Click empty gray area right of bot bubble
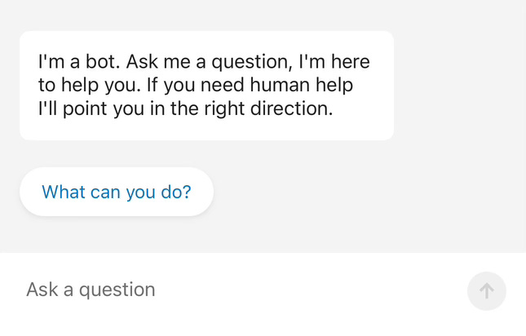 click(460, 86)
